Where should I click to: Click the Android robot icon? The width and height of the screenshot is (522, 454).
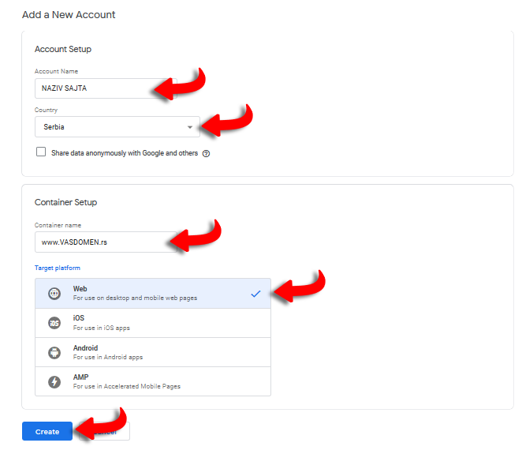click(x=54, y=352)
